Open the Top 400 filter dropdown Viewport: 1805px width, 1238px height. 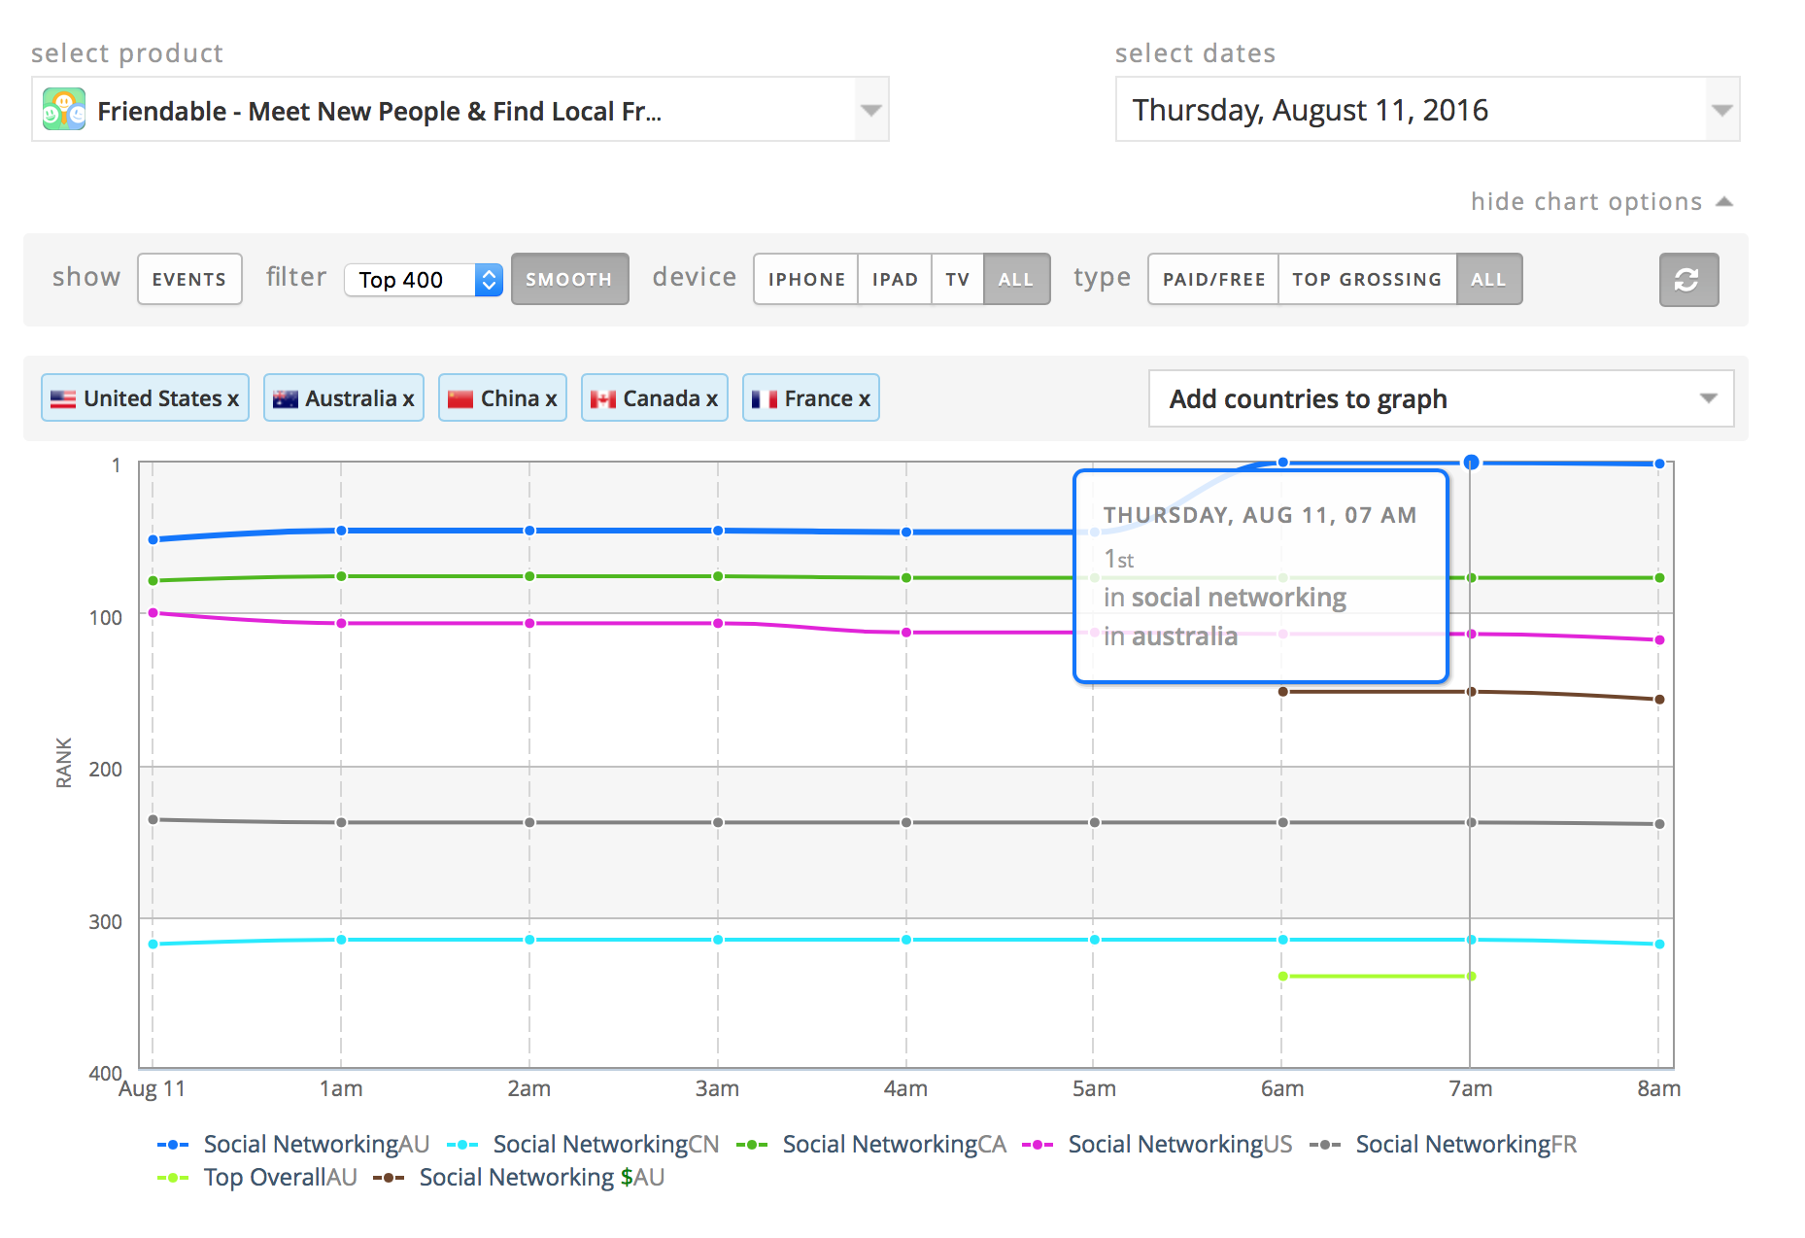424,280
